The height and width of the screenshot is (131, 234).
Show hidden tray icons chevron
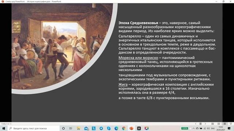(x=193, y=128)
